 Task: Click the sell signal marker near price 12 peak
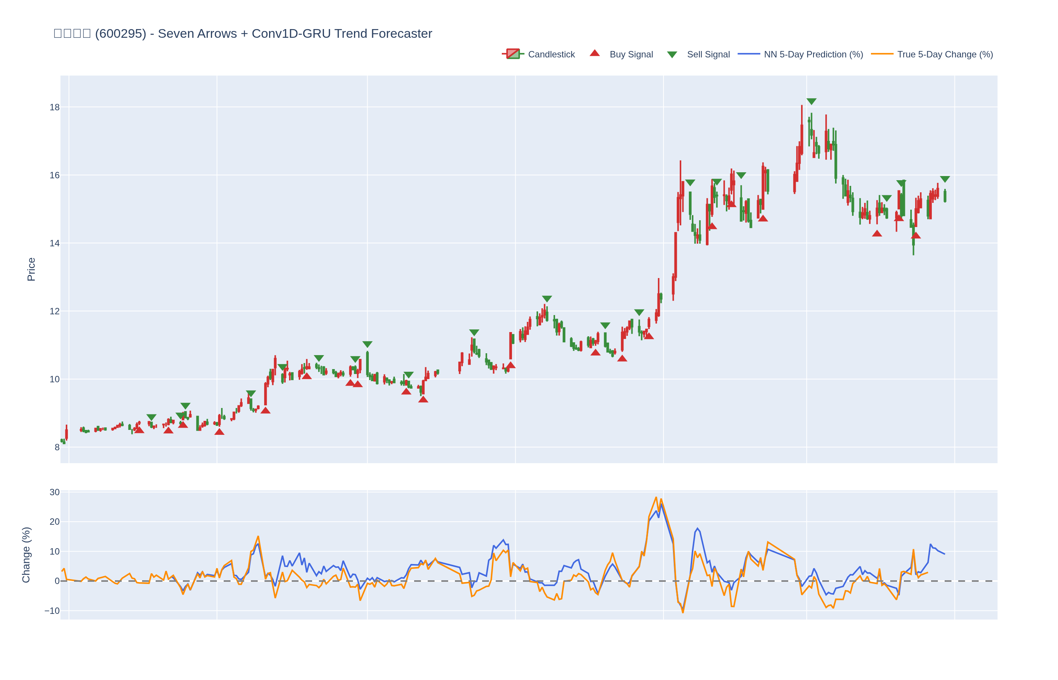[547, 299]
